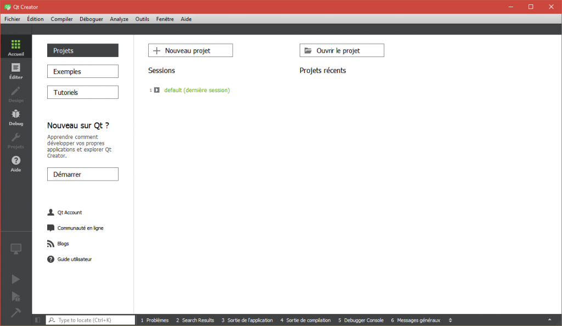Image resolution: width=562 pixels, height=326 pixels.
Task: Create a project with Nouveau projet
Action: pos(190,50)
